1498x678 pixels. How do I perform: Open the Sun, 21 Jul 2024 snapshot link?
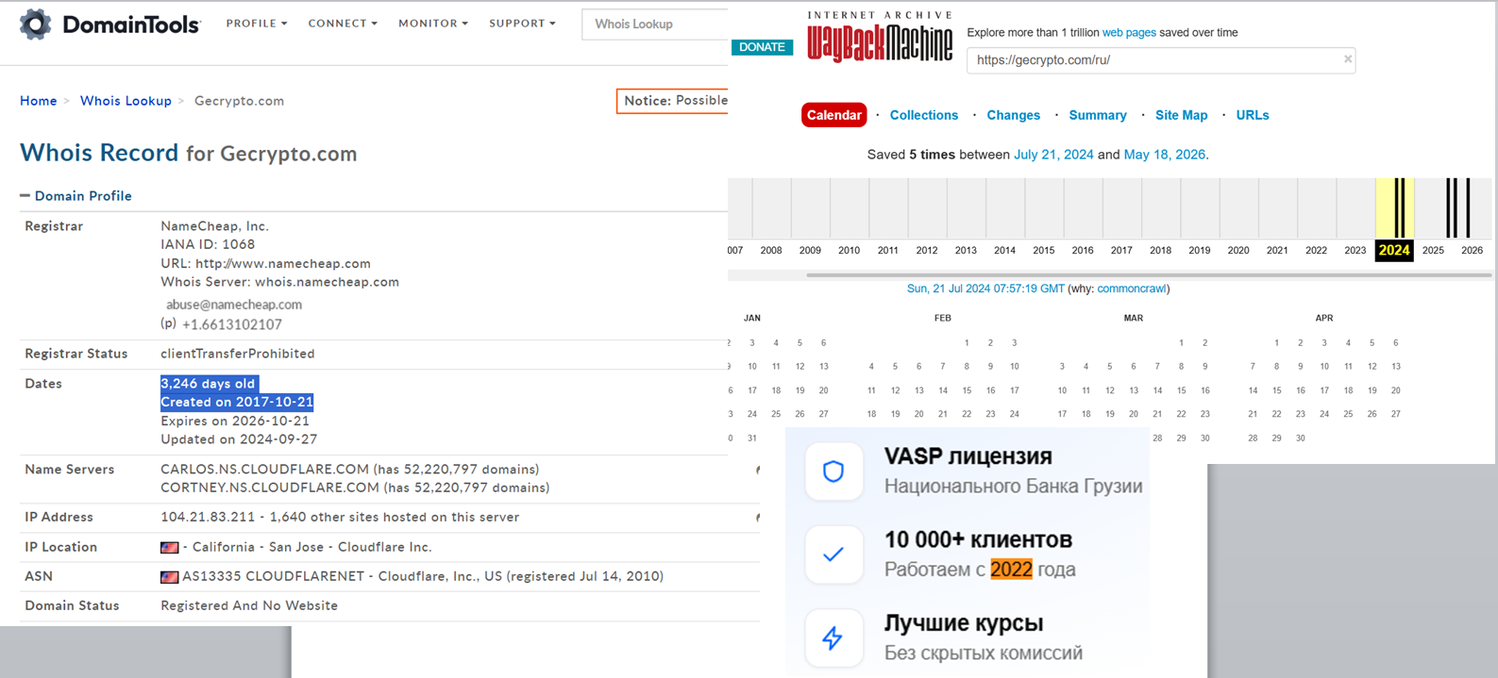(x=985, y=289)
